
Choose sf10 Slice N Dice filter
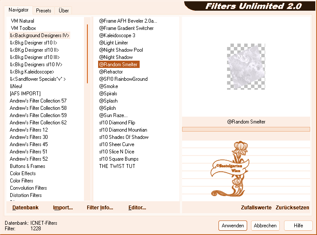117,152
